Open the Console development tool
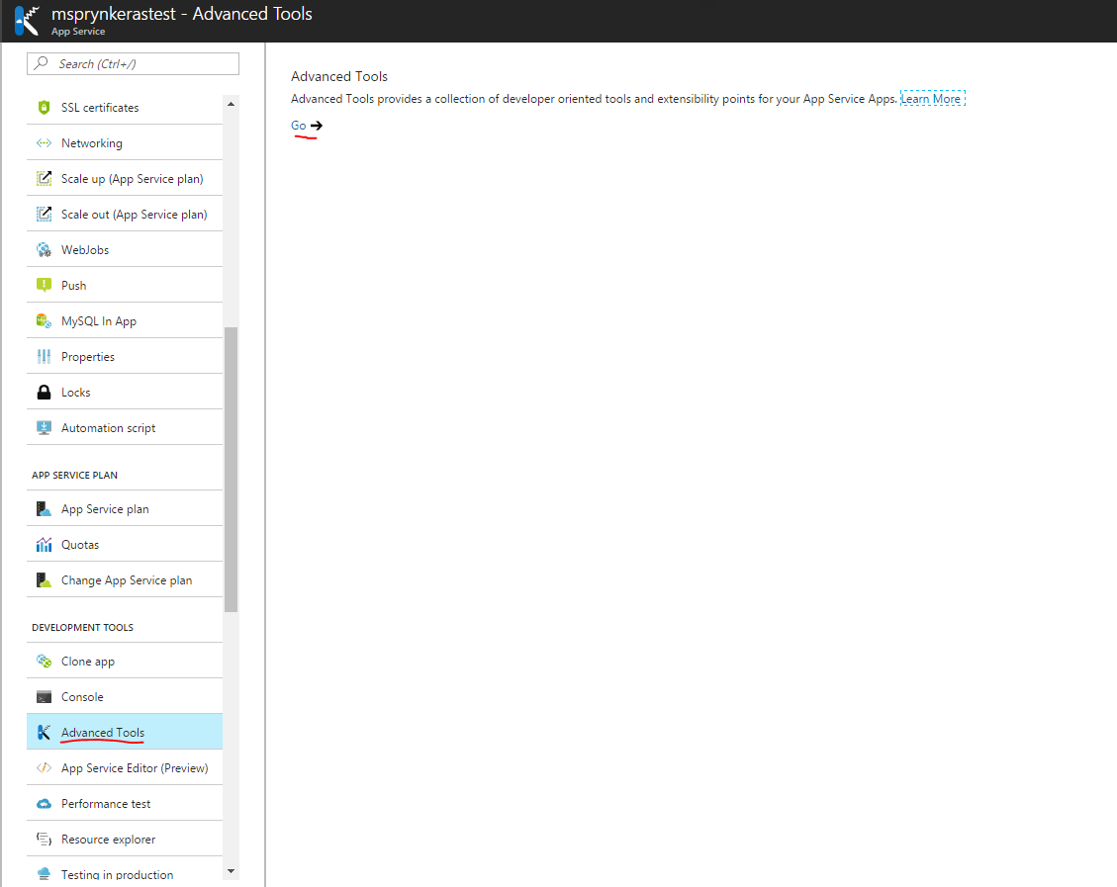This screenshot has width=1117, height=887. tap(125, 697)
